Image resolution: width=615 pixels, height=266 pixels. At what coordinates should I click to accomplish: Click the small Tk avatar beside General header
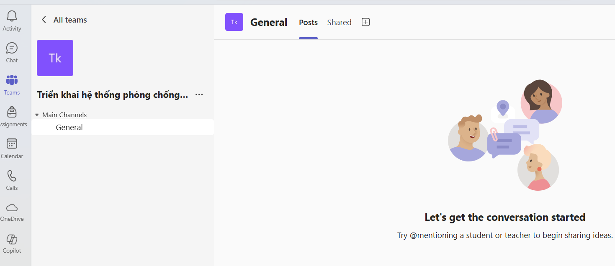[234, 22]
